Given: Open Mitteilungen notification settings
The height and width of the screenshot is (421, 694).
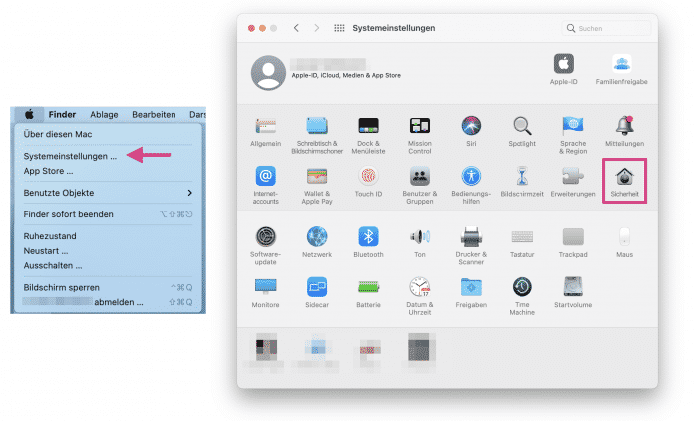Looking at the screenshot, I should [x=625, y=126].
